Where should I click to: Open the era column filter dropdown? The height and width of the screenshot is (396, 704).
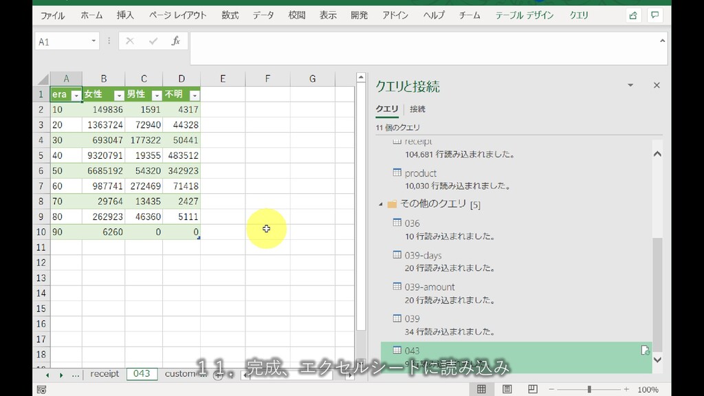pos(76,95)
